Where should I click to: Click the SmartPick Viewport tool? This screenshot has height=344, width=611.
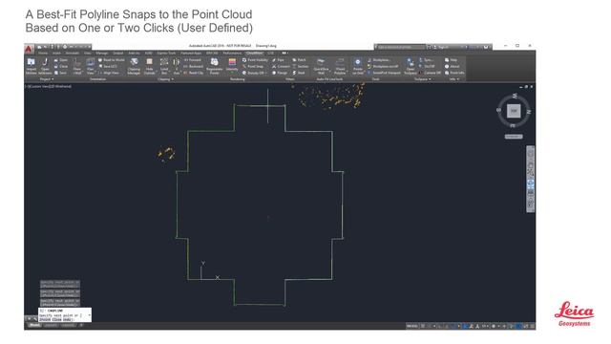384,73
